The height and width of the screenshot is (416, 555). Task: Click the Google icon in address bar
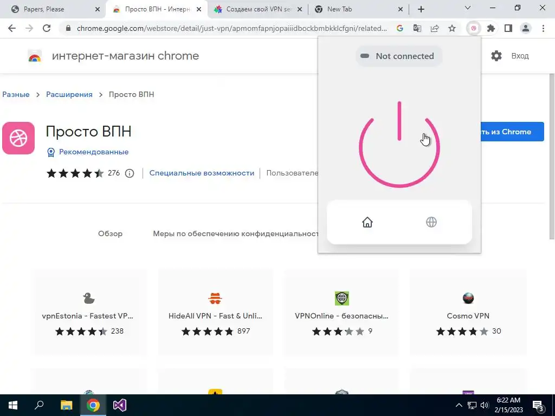click(x=400, y=28)
